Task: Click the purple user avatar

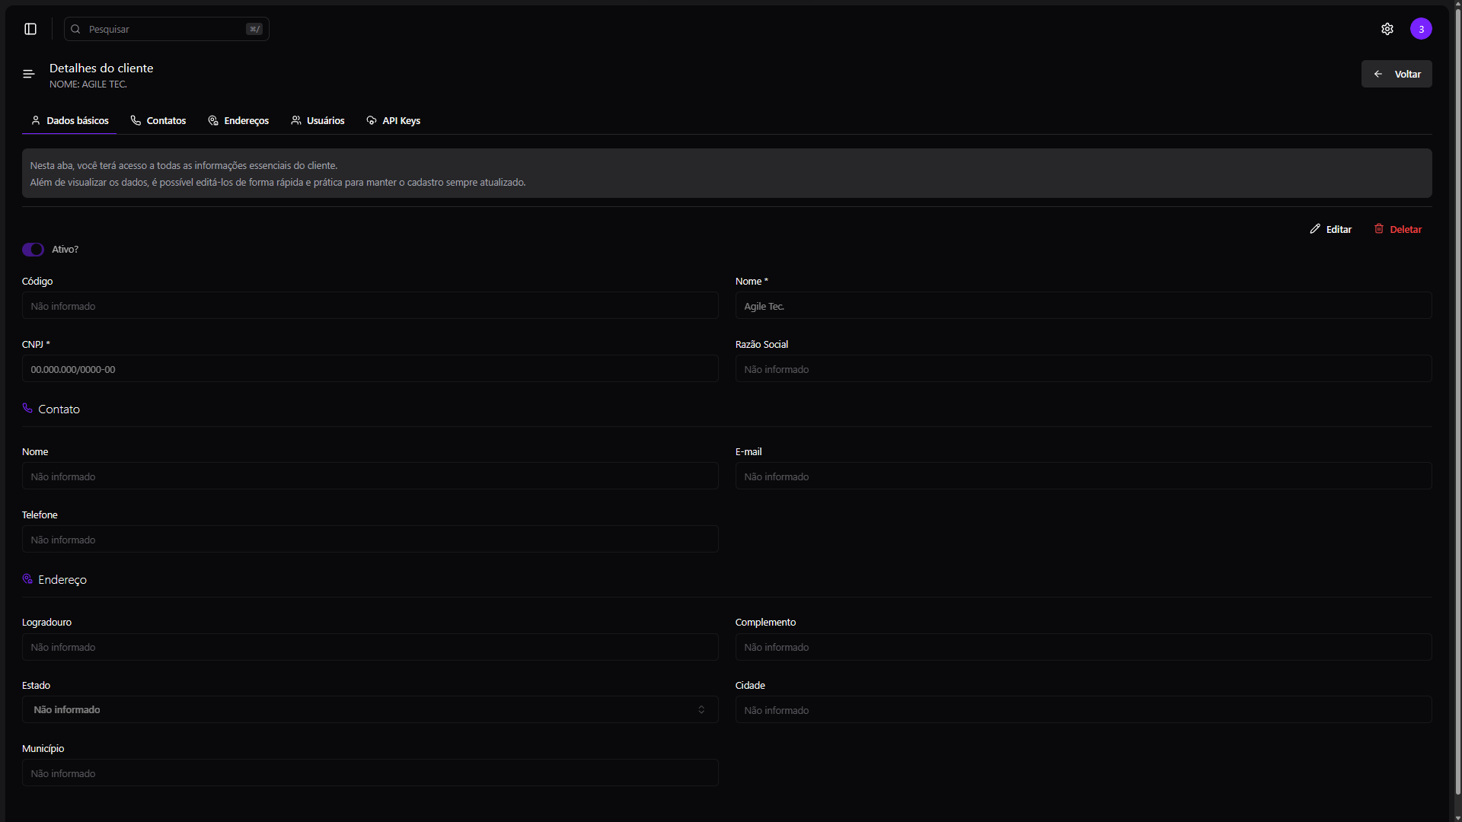Action: (1420, 29)
